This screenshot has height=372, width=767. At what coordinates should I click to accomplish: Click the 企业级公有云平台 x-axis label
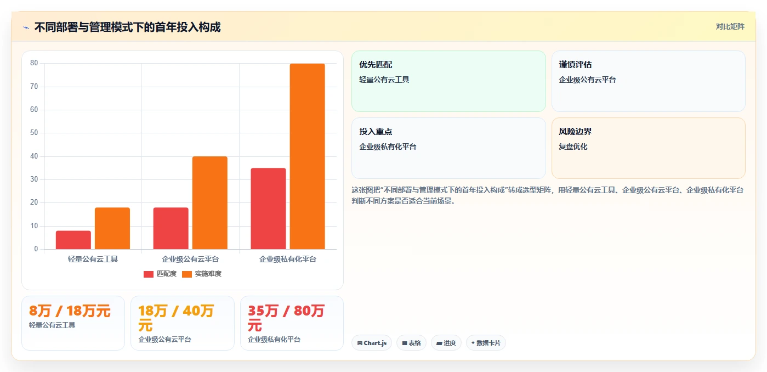coord(190,259)
